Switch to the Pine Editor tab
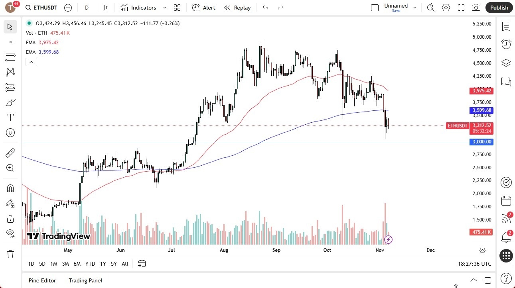 (x=42, y=280)
